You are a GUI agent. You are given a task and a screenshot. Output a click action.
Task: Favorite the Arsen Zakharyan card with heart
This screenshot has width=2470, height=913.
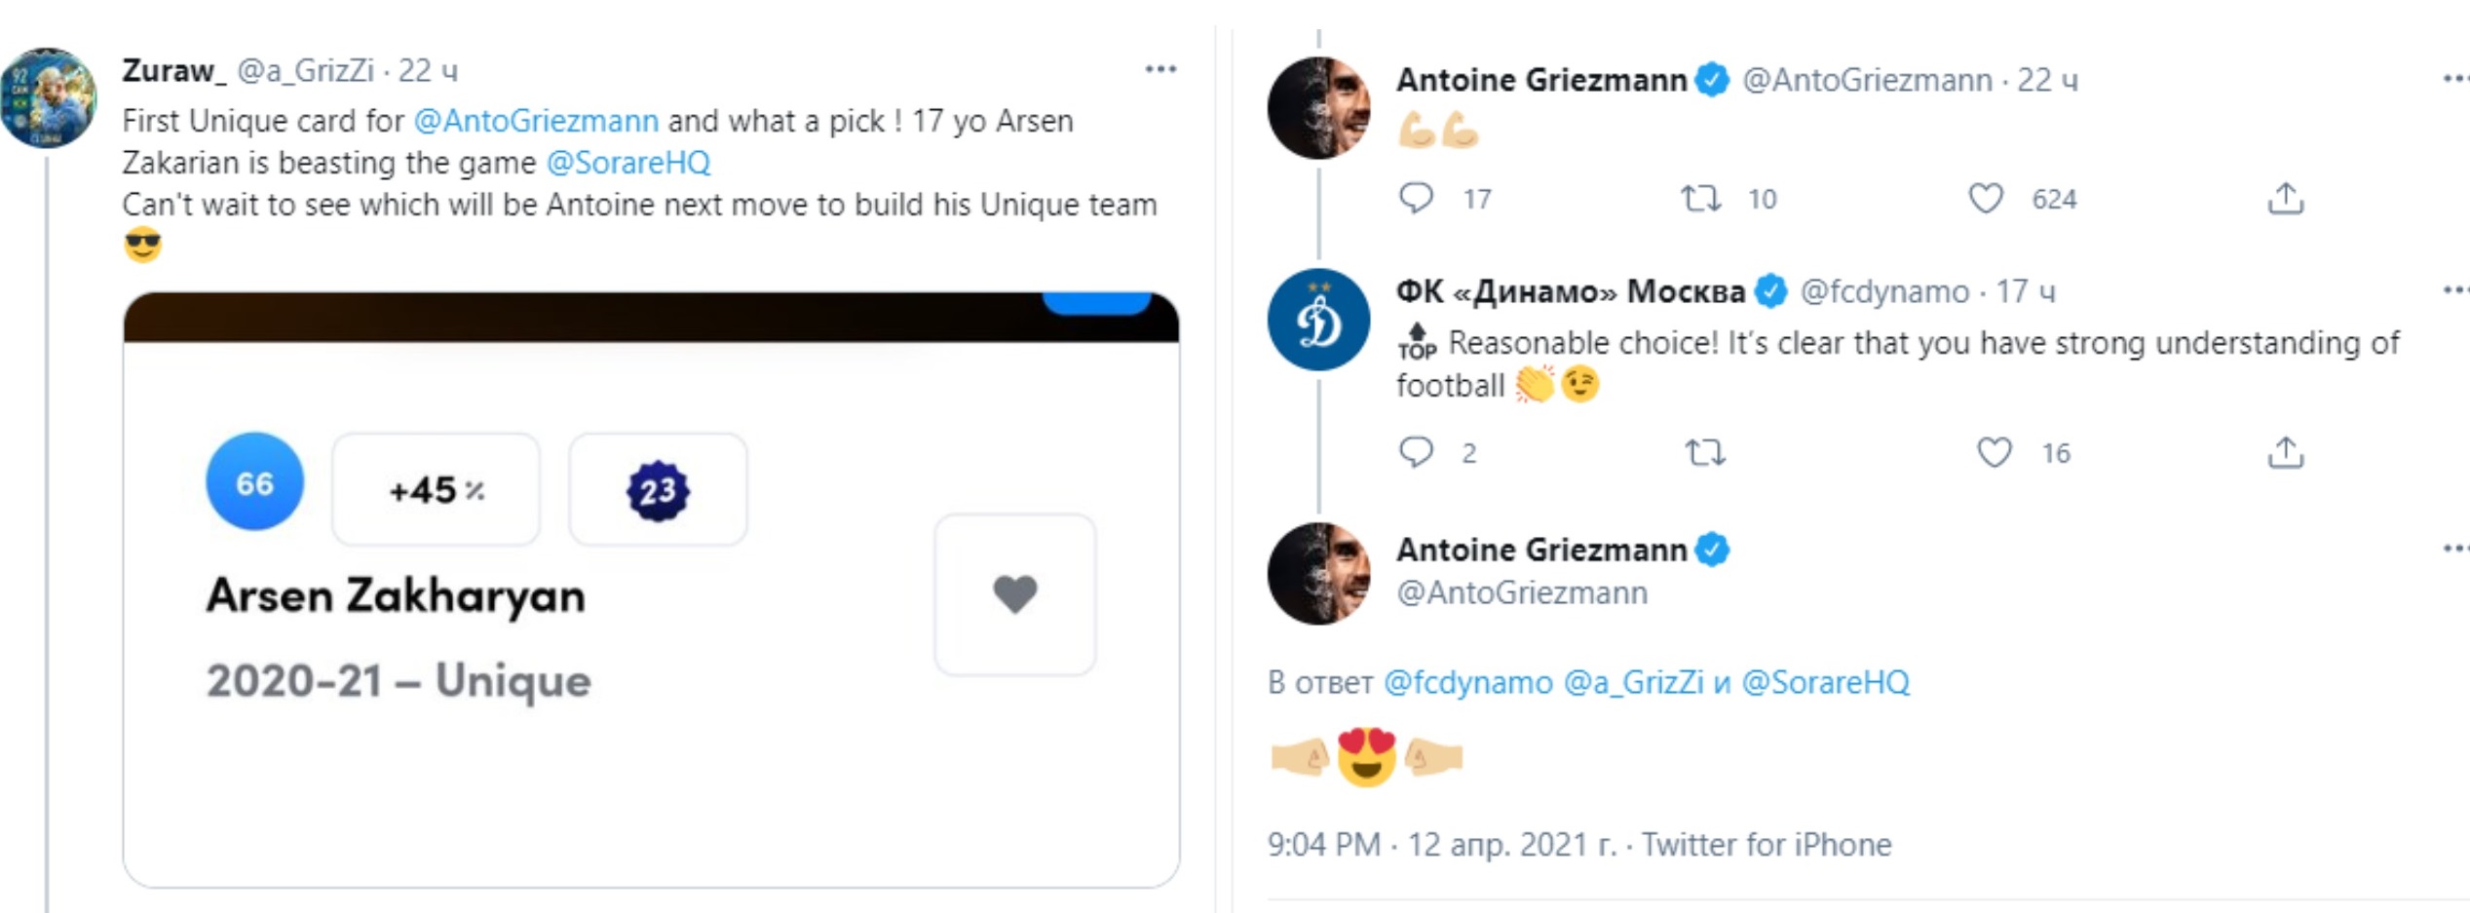pyautogui.click(x=1014, y=593)
